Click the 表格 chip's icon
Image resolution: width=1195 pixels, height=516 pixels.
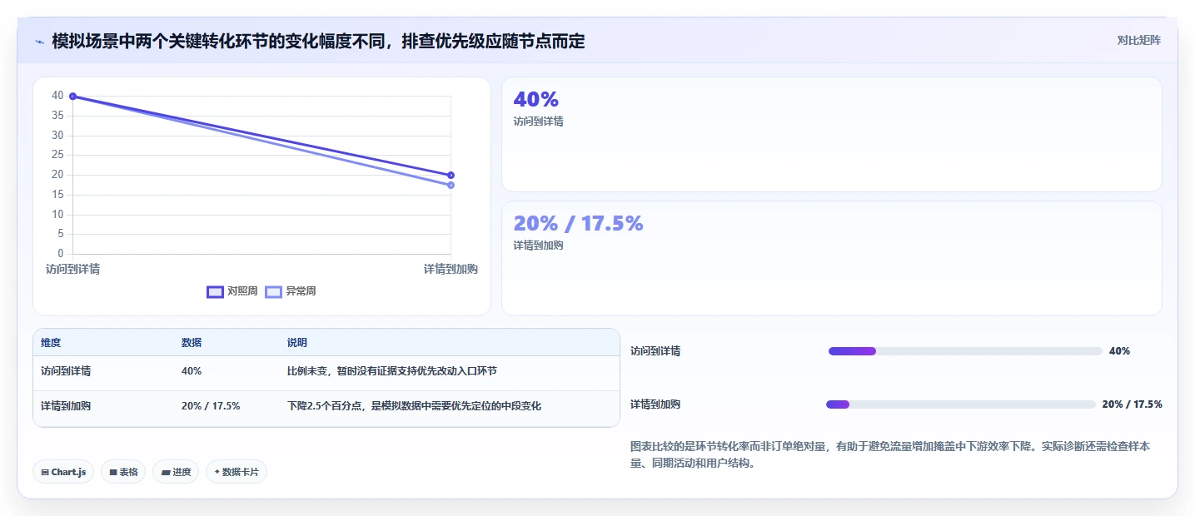click(113, 472)
